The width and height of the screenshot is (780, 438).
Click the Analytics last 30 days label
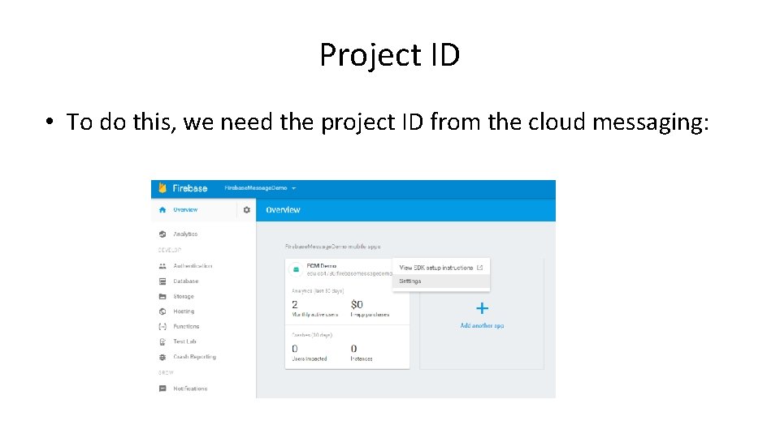318,290
